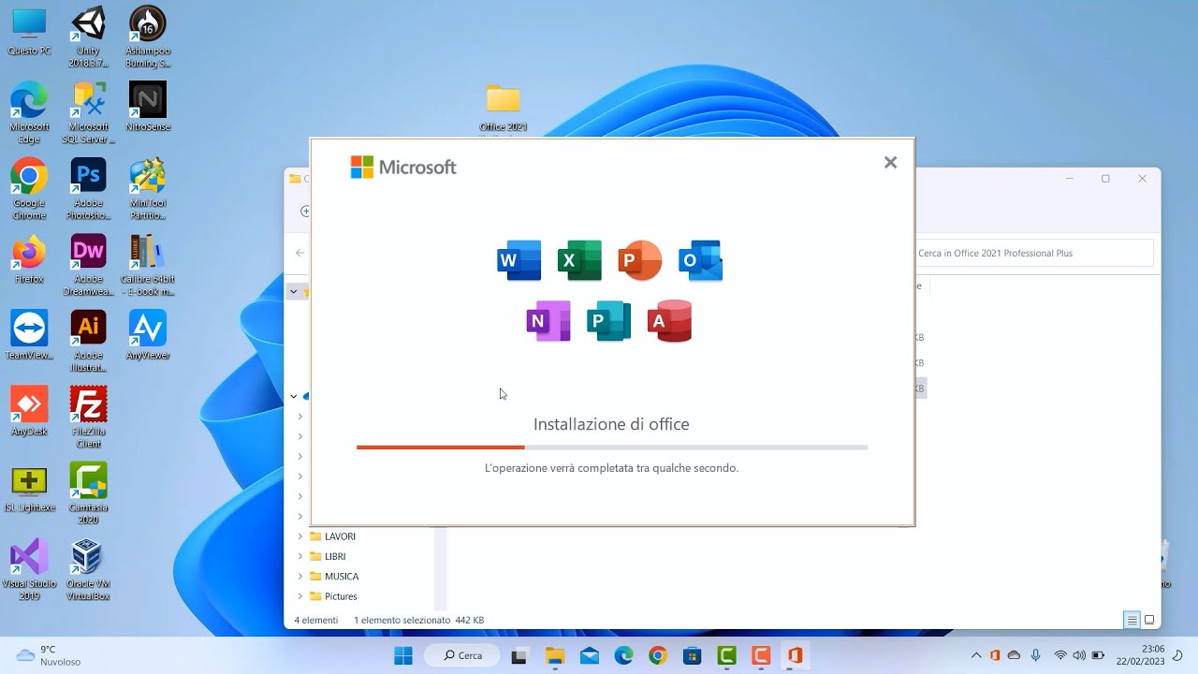This screenshot has width=1198, height=674.
Task: Select the Camtasia 2020 desktop shortcut
Action: [x=88, y=493]
